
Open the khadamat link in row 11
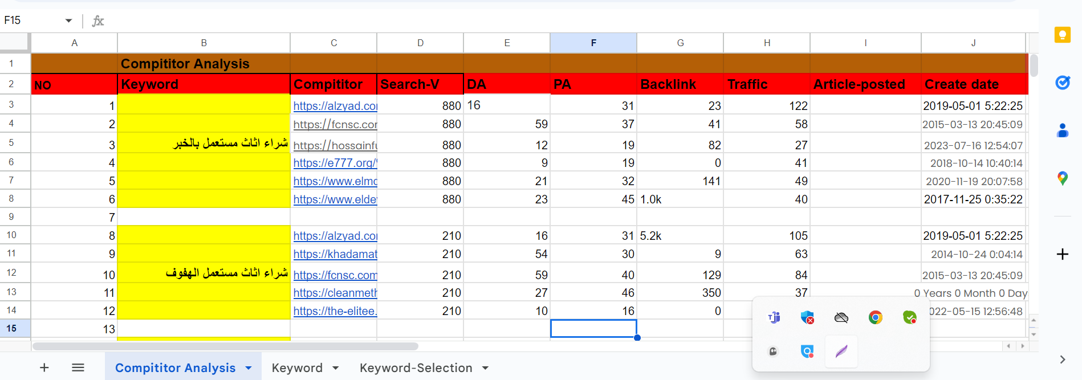tap(335, 254)
